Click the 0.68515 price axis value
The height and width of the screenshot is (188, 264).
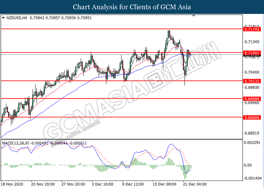click(252, 133)
